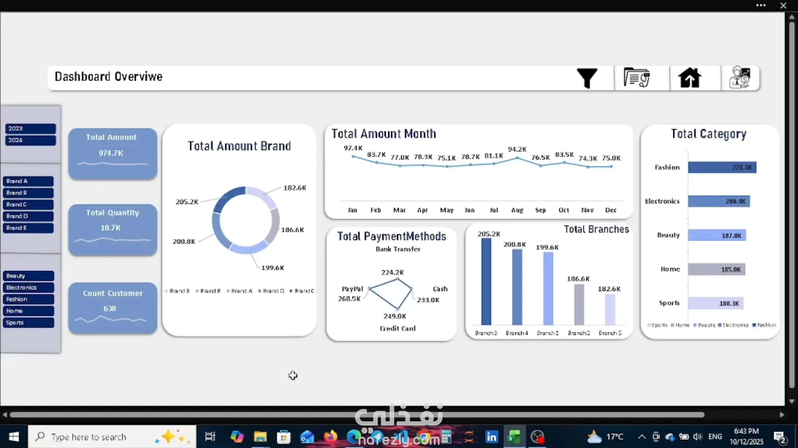
Task: Select the Sports category slicer
Action: point(29,322)
